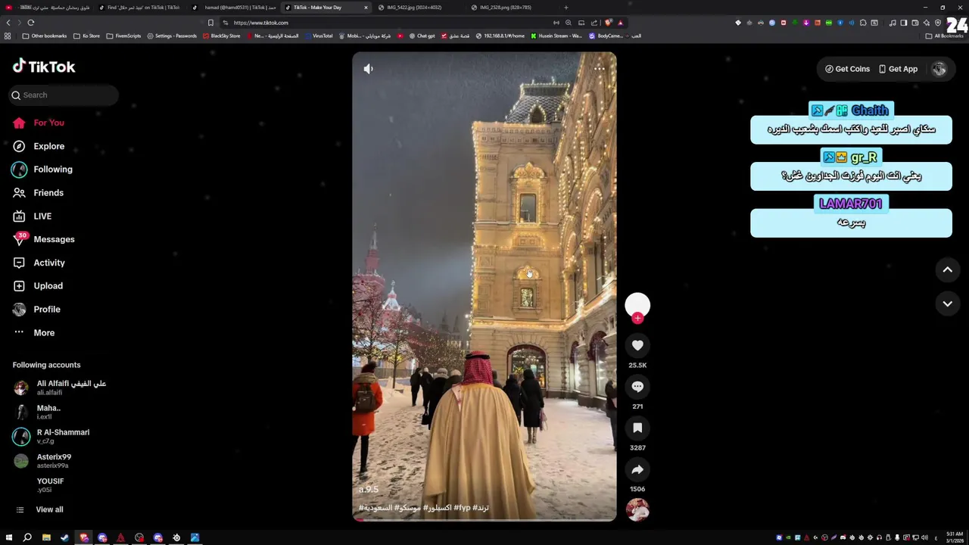Open the Activity notifications icon
969x545 pixels.
[20, 263]
